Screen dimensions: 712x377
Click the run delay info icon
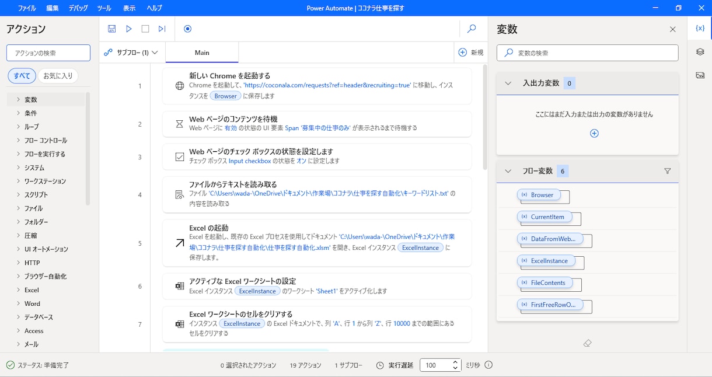489,365
